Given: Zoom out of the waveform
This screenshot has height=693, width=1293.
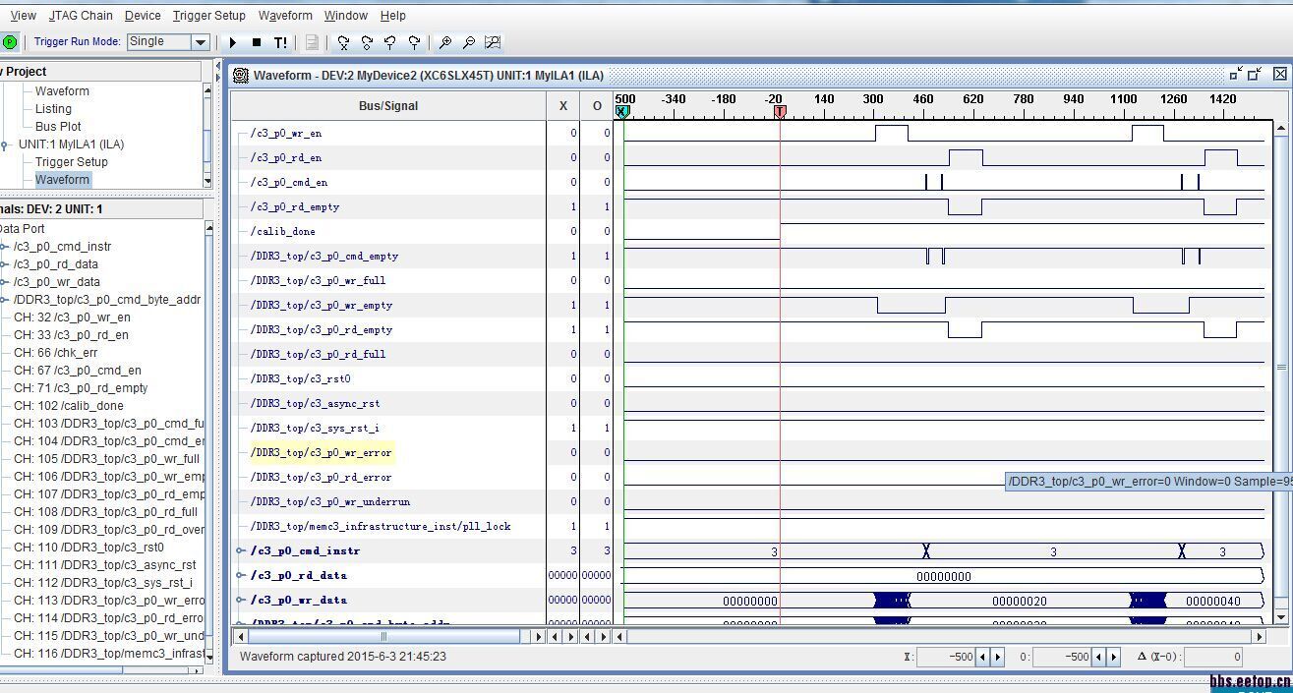Looking at the screenshot, I should (469, 42).
